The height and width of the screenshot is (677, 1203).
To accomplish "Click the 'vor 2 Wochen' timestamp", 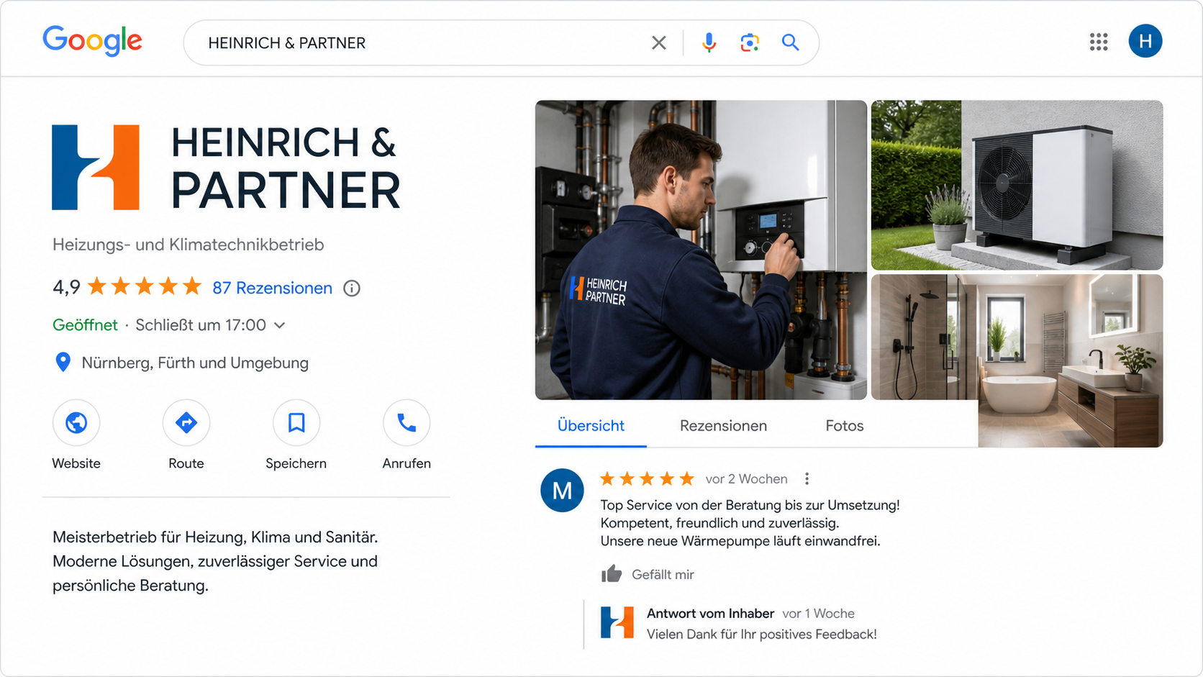I will [x=746, y=479].
